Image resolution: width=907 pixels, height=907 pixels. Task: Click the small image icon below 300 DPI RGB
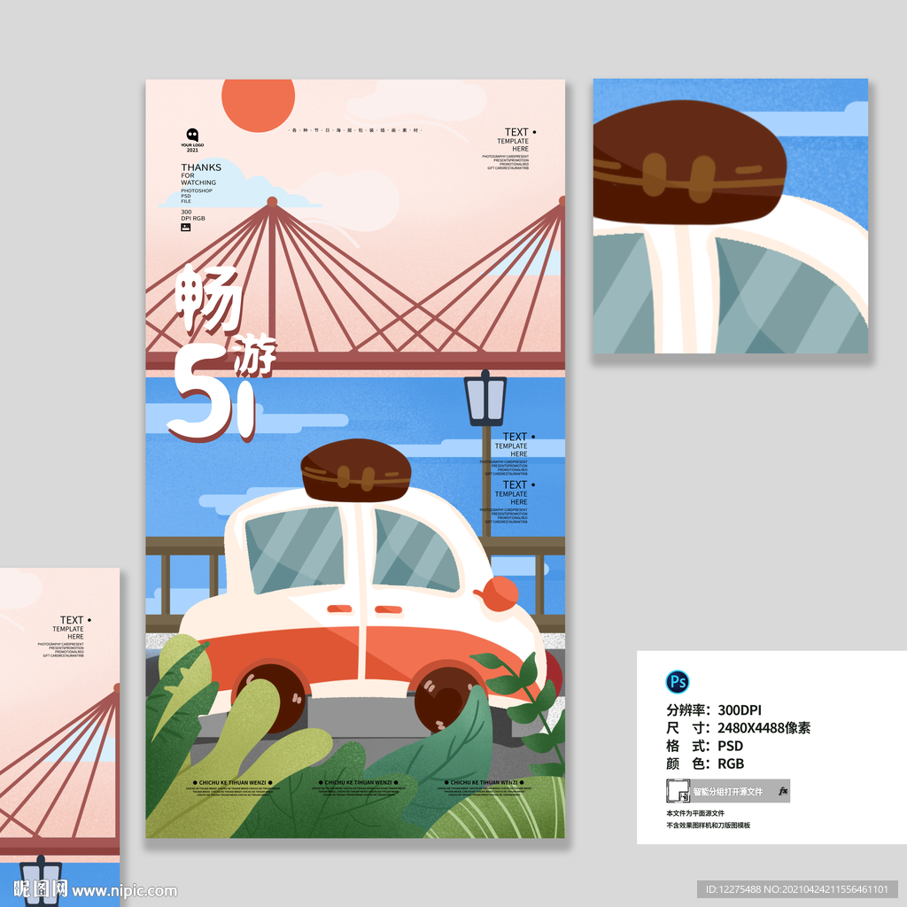pos(185,228)
